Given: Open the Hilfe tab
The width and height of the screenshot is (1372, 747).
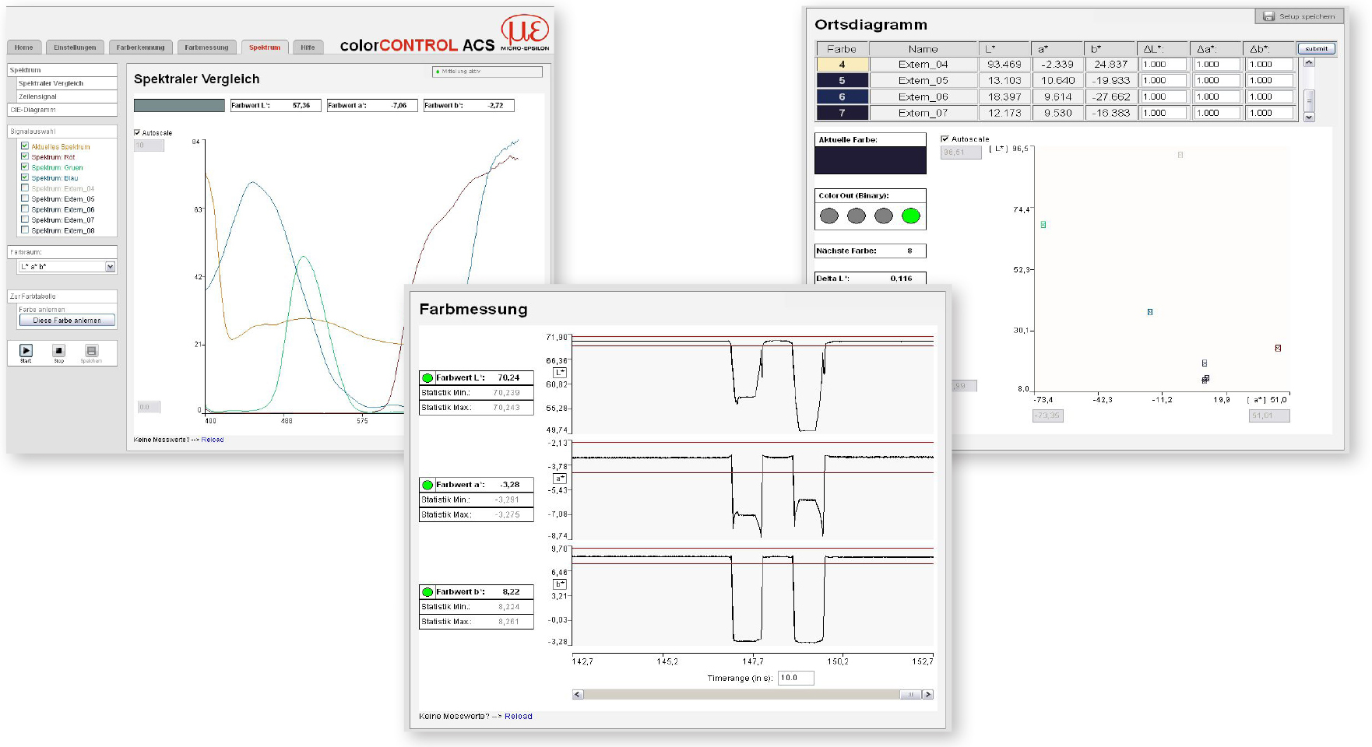Looking at the screenshot, I should tap(308, 47).
